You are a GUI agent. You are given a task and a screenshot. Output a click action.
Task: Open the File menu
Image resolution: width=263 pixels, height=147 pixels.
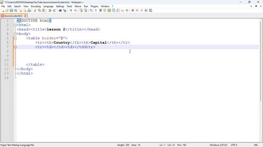point(3,7)
